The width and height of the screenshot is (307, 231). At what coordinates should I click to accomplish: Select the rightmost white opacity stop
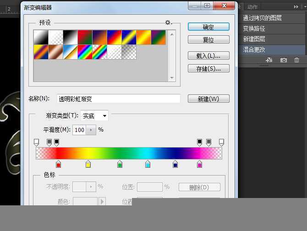tap(221, 143)
